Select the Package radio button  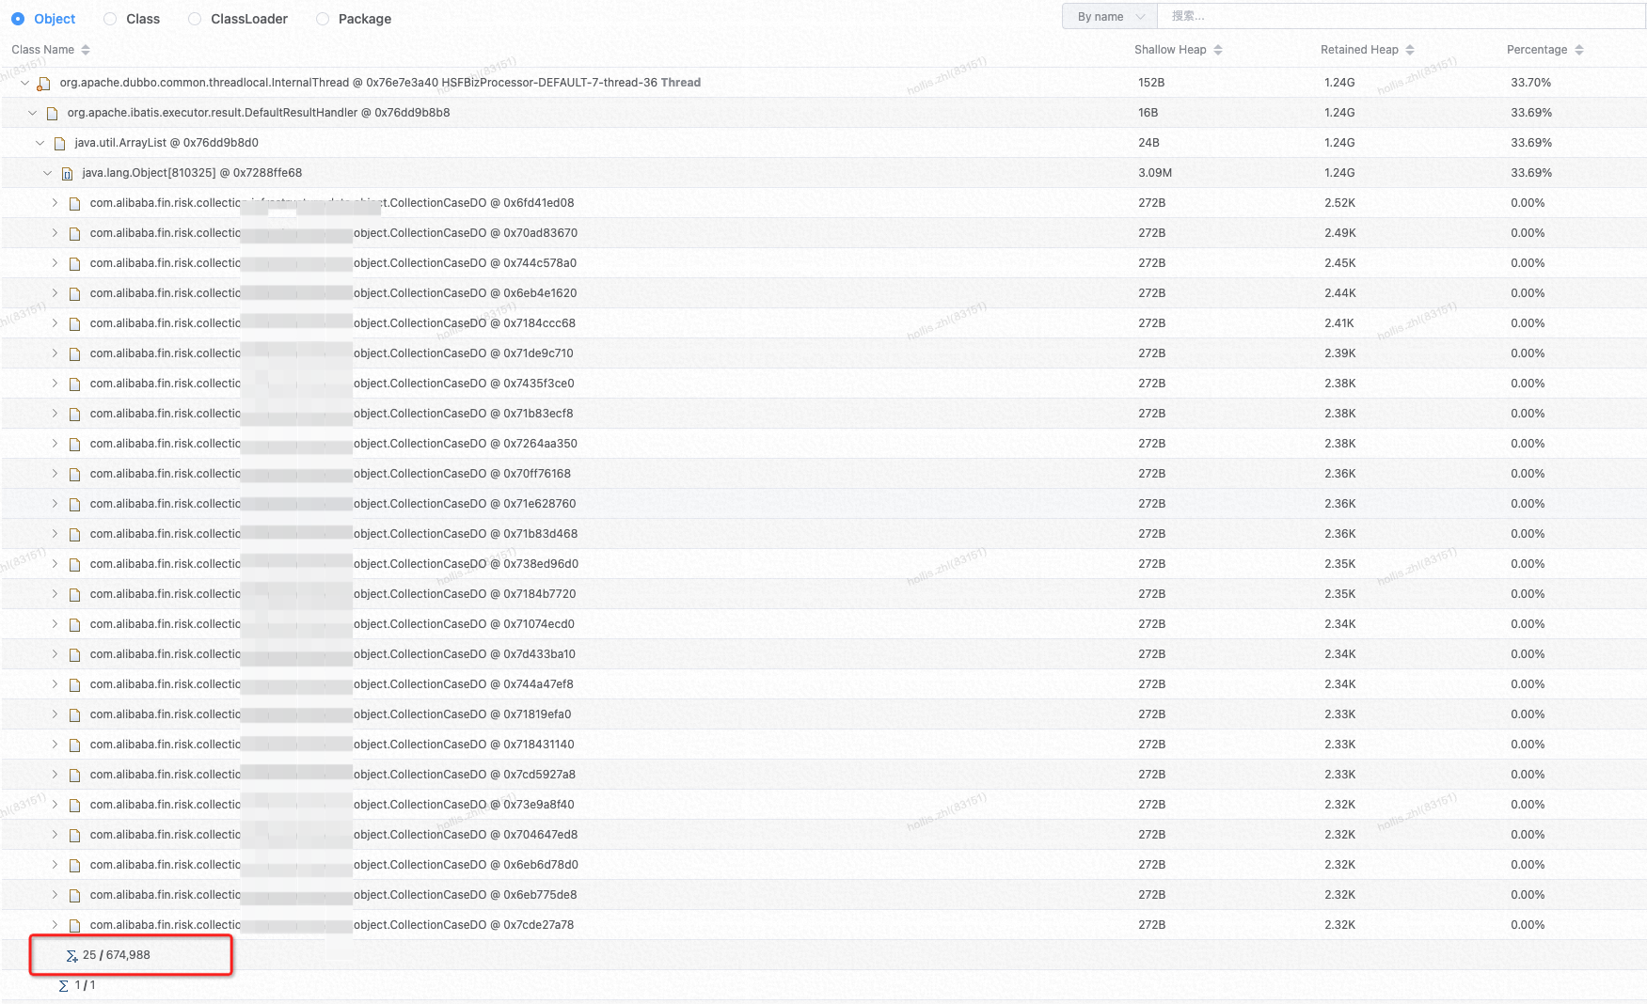323,19
